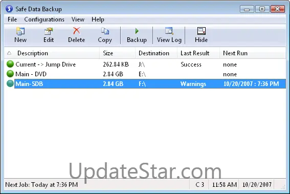Start the Backup with the green arrow
This screenshot has width=290, height=194.
pyautogui.click(x=137, y=35)
